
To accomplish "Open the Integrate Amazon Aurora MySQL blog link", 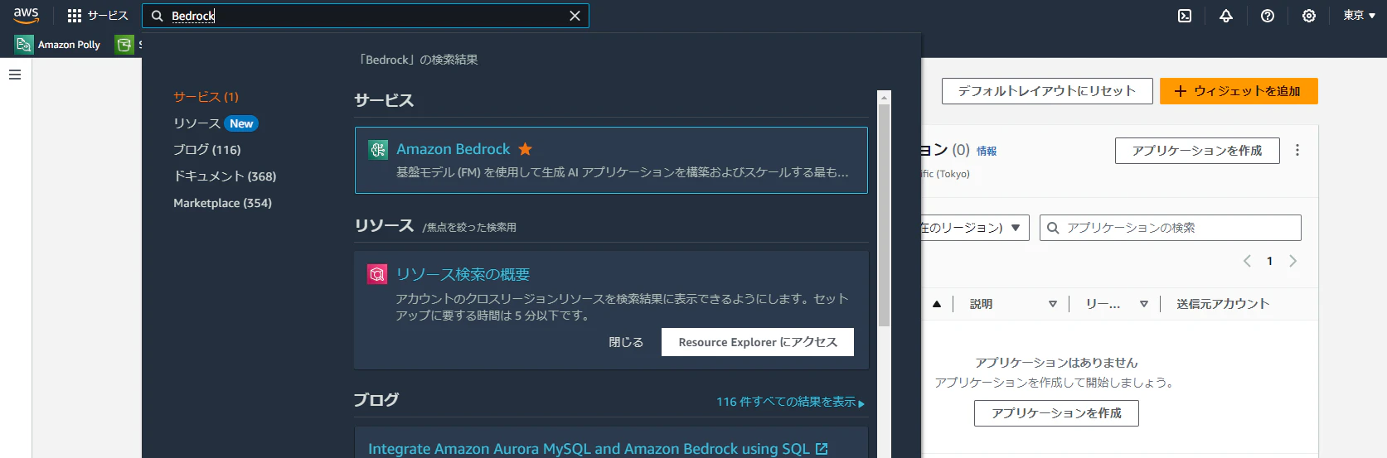I will (x=598, y=448).
